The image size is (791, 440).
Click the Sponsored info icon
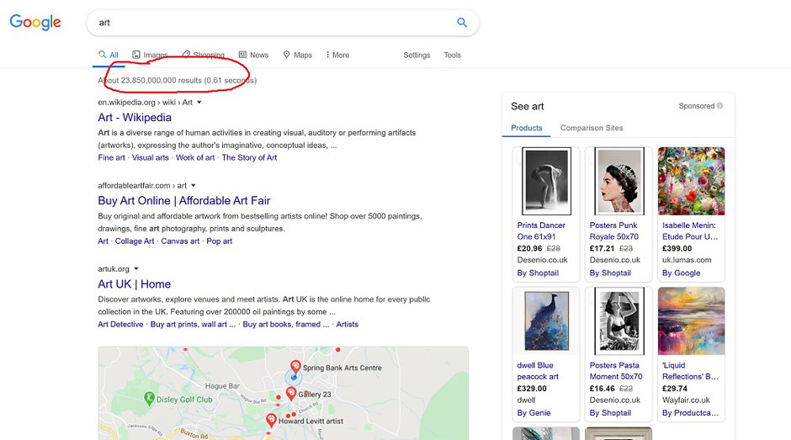coord(719,106)
